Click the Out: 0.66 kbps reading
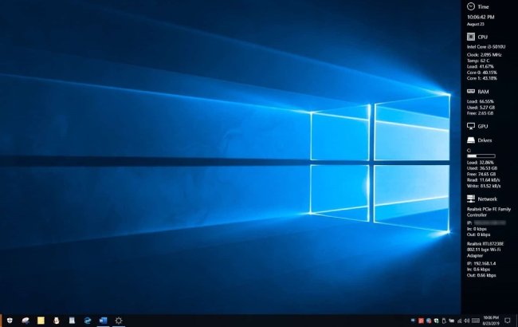This screenshot has width=518, height=327. coord(481,275)
